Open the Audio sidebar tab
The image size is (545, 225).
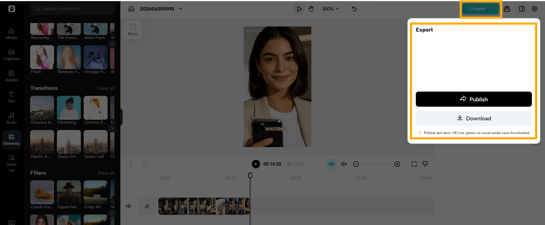(11, 119)
